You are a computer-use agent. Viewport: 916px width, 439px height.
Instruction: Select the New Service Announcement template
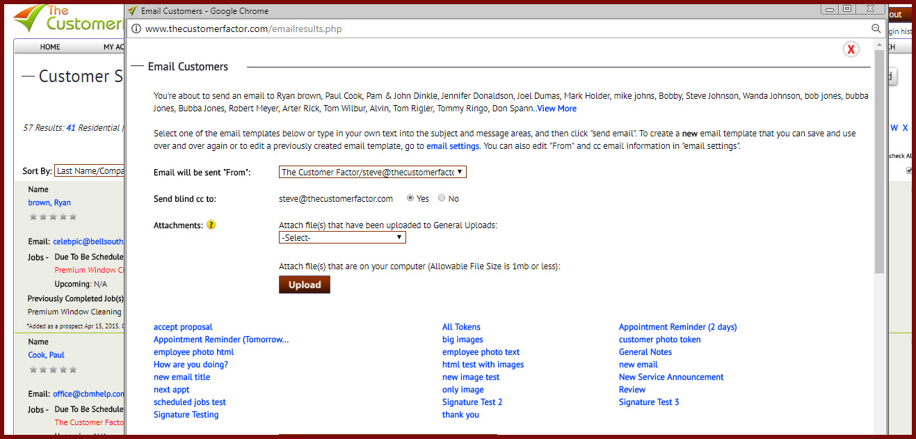pyautogui.click(x=671, y=377)
